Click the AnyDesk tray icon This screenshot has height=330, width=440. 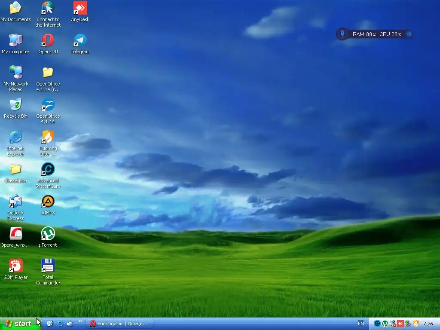tap(400, 324)
